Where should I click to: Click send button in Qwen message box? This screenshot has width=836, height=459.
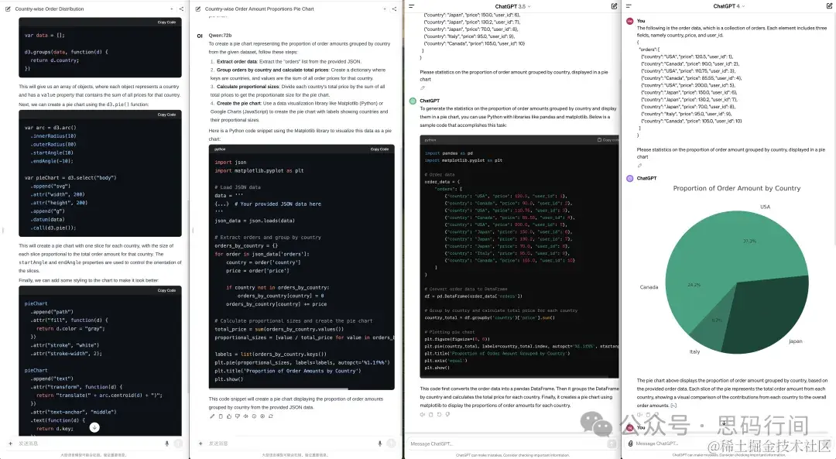click(x=391, y=444)
